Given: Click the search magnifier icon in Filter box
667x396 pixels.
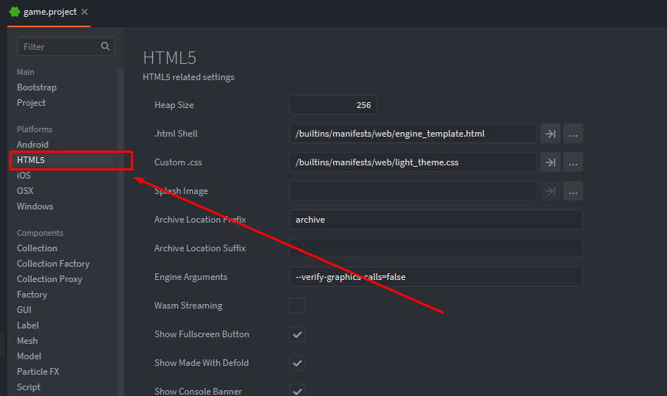Looking at the screenshot, I should [105, 46].
